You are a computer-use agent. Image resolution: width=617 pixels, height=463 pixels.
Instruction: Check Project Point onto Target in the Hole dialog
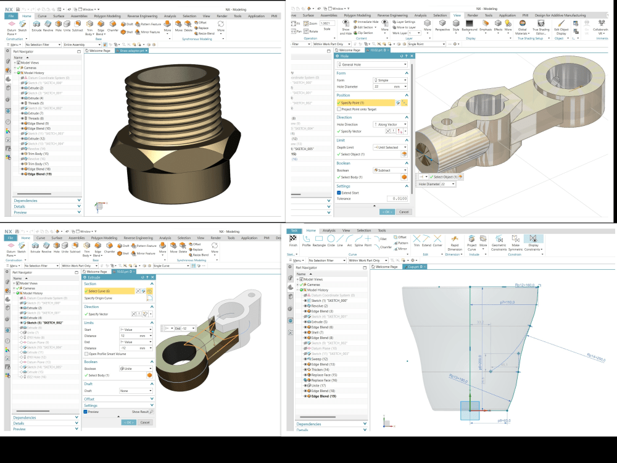[337, 109]
